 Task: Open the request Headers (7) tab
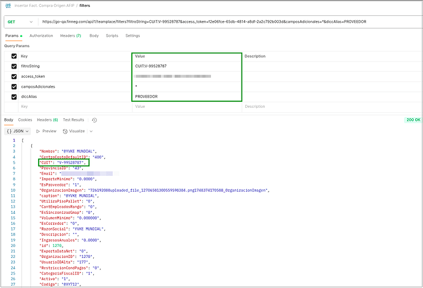point(70,36)
